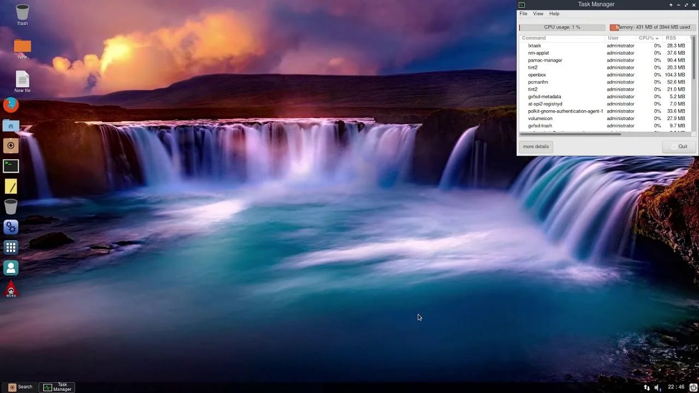Screen dimensions: 699x393
Task: Click the user account dock icon
Action: click(x=11, y=268)
